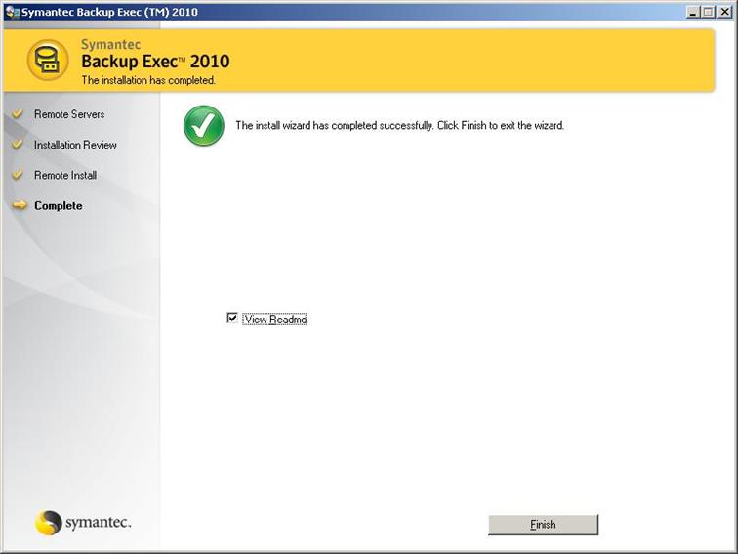Click 'The installation has completed.' header text
The width and height of the screenshot is (738, 554).
tap(148, 80)
